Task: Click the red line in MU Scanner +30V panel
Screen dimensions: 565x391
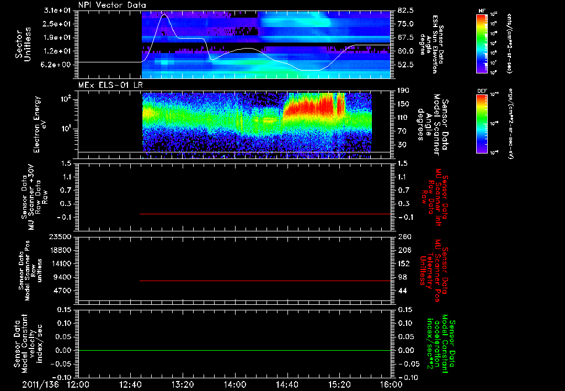Action: [x=265, y=214]
